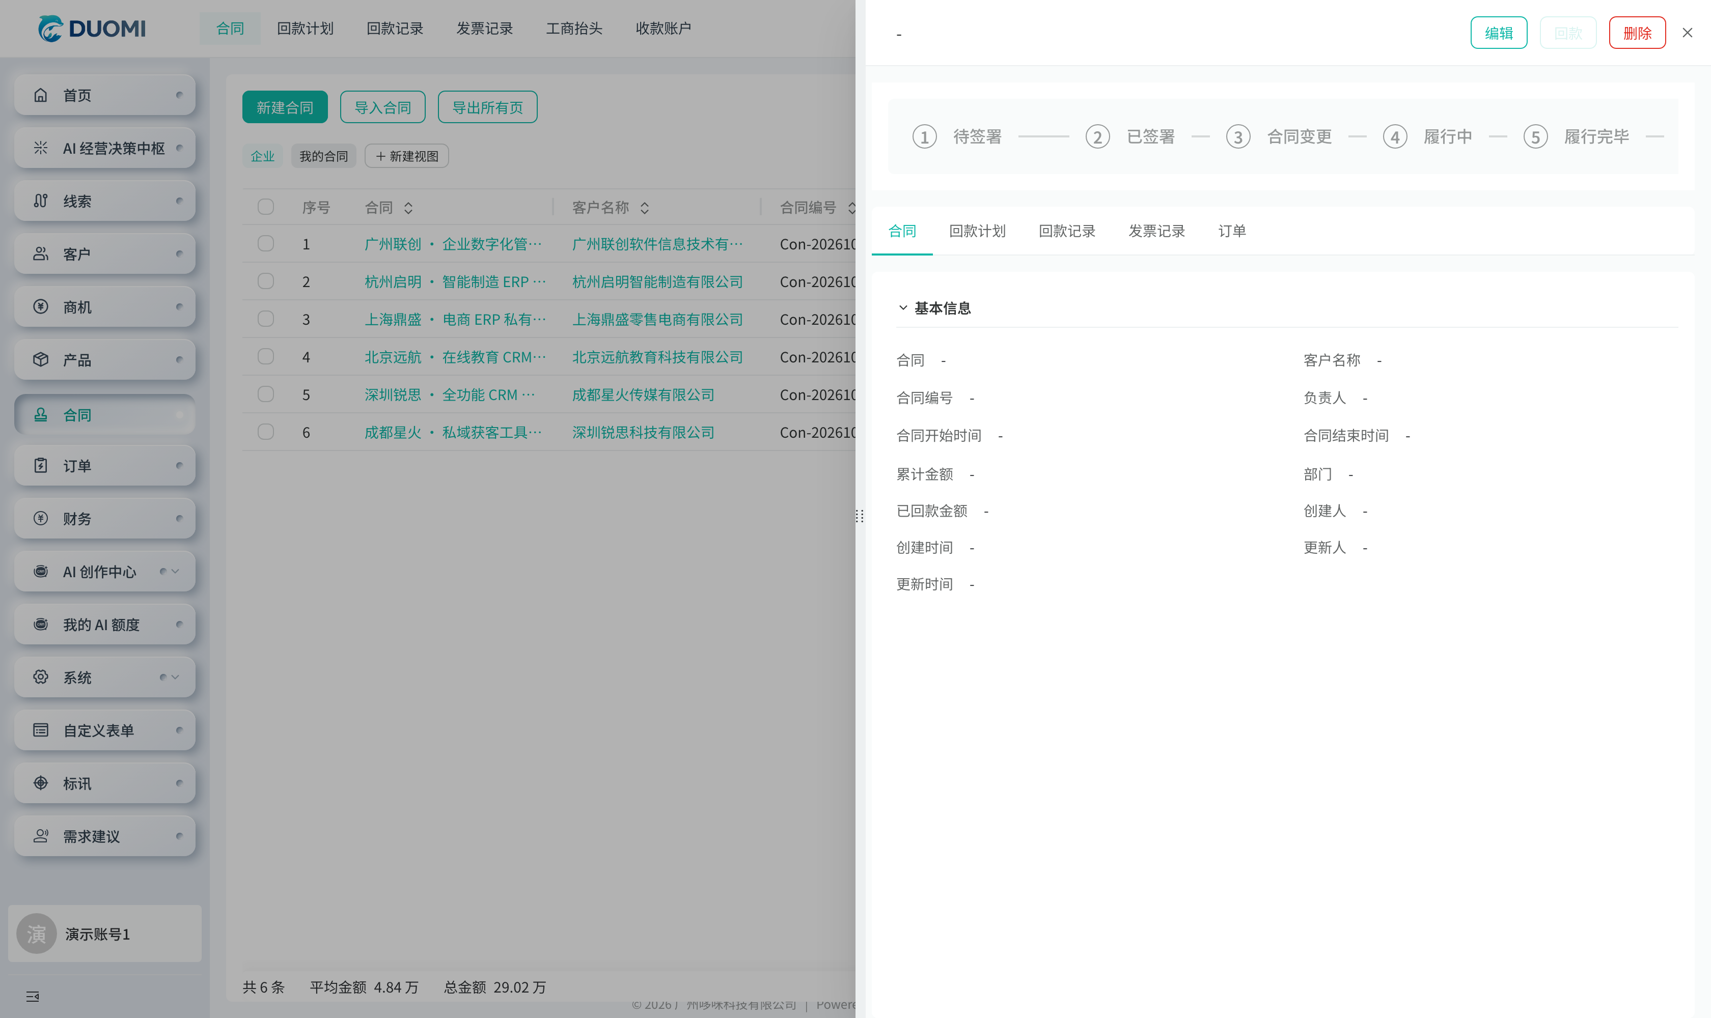Screen dimensions: 1711x1018
Task: Open 我的 AI 额度 sidebar item
Action: click(104, 624)
